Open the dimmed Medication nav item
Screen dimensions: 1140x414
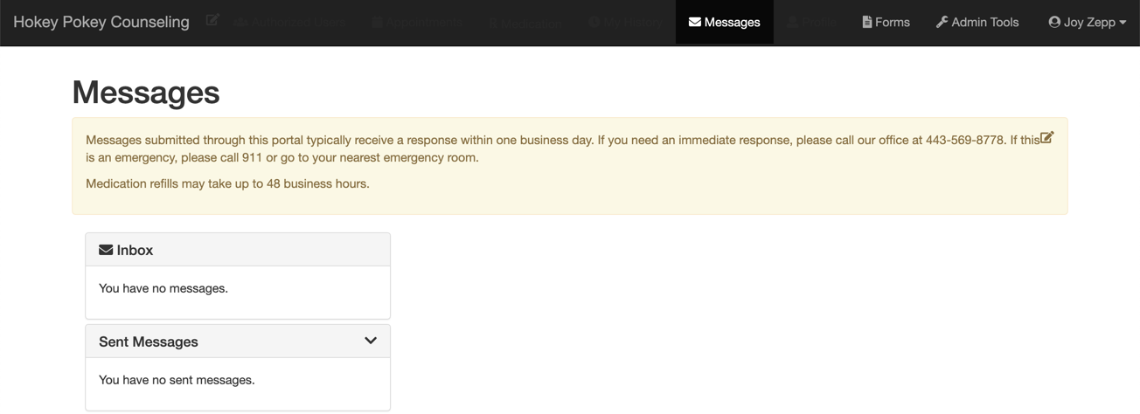[525, 23]
